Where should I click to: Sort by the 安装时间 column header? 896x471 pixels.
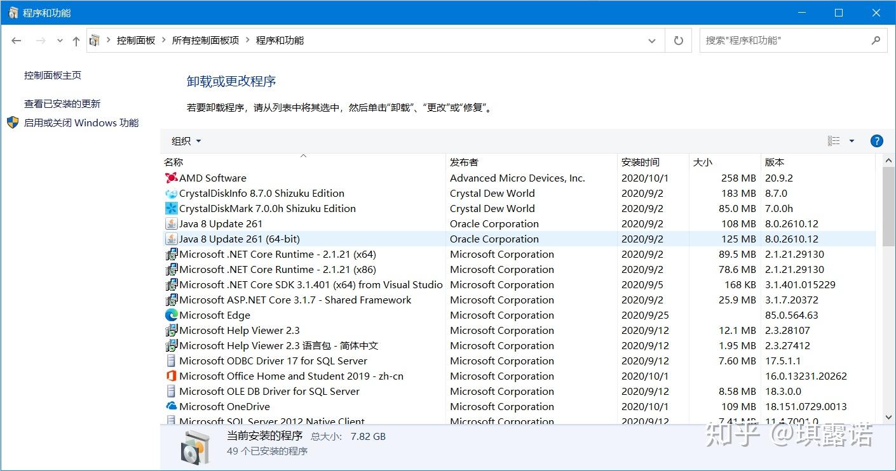coord(653,163)
